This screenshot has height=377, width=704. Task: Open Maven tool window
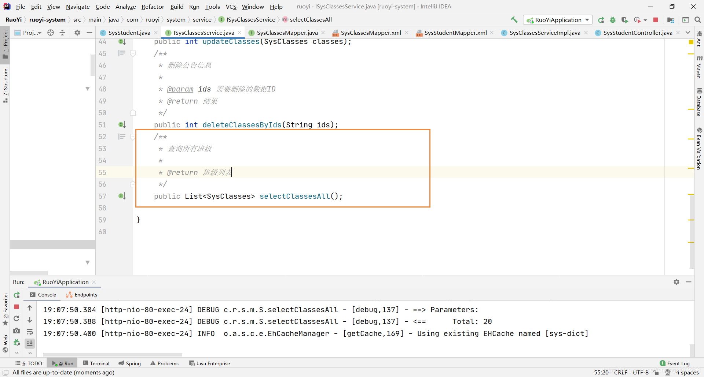pos(699,67)
